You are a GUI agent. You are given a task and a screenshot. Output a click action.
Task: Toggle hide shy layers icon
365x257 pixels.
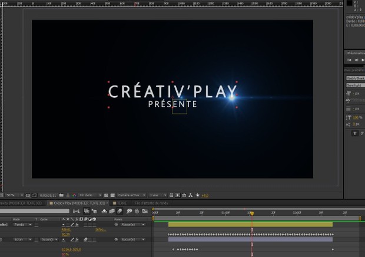104,211
